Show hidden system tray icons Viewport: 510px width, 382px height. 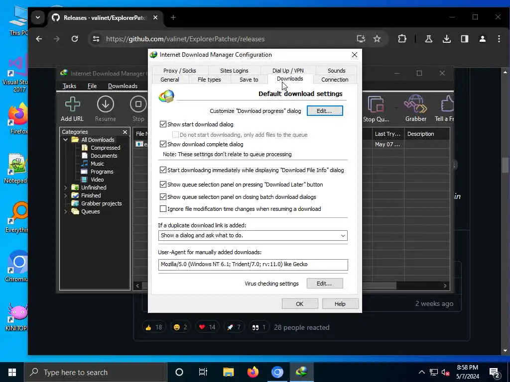point(421,372)
